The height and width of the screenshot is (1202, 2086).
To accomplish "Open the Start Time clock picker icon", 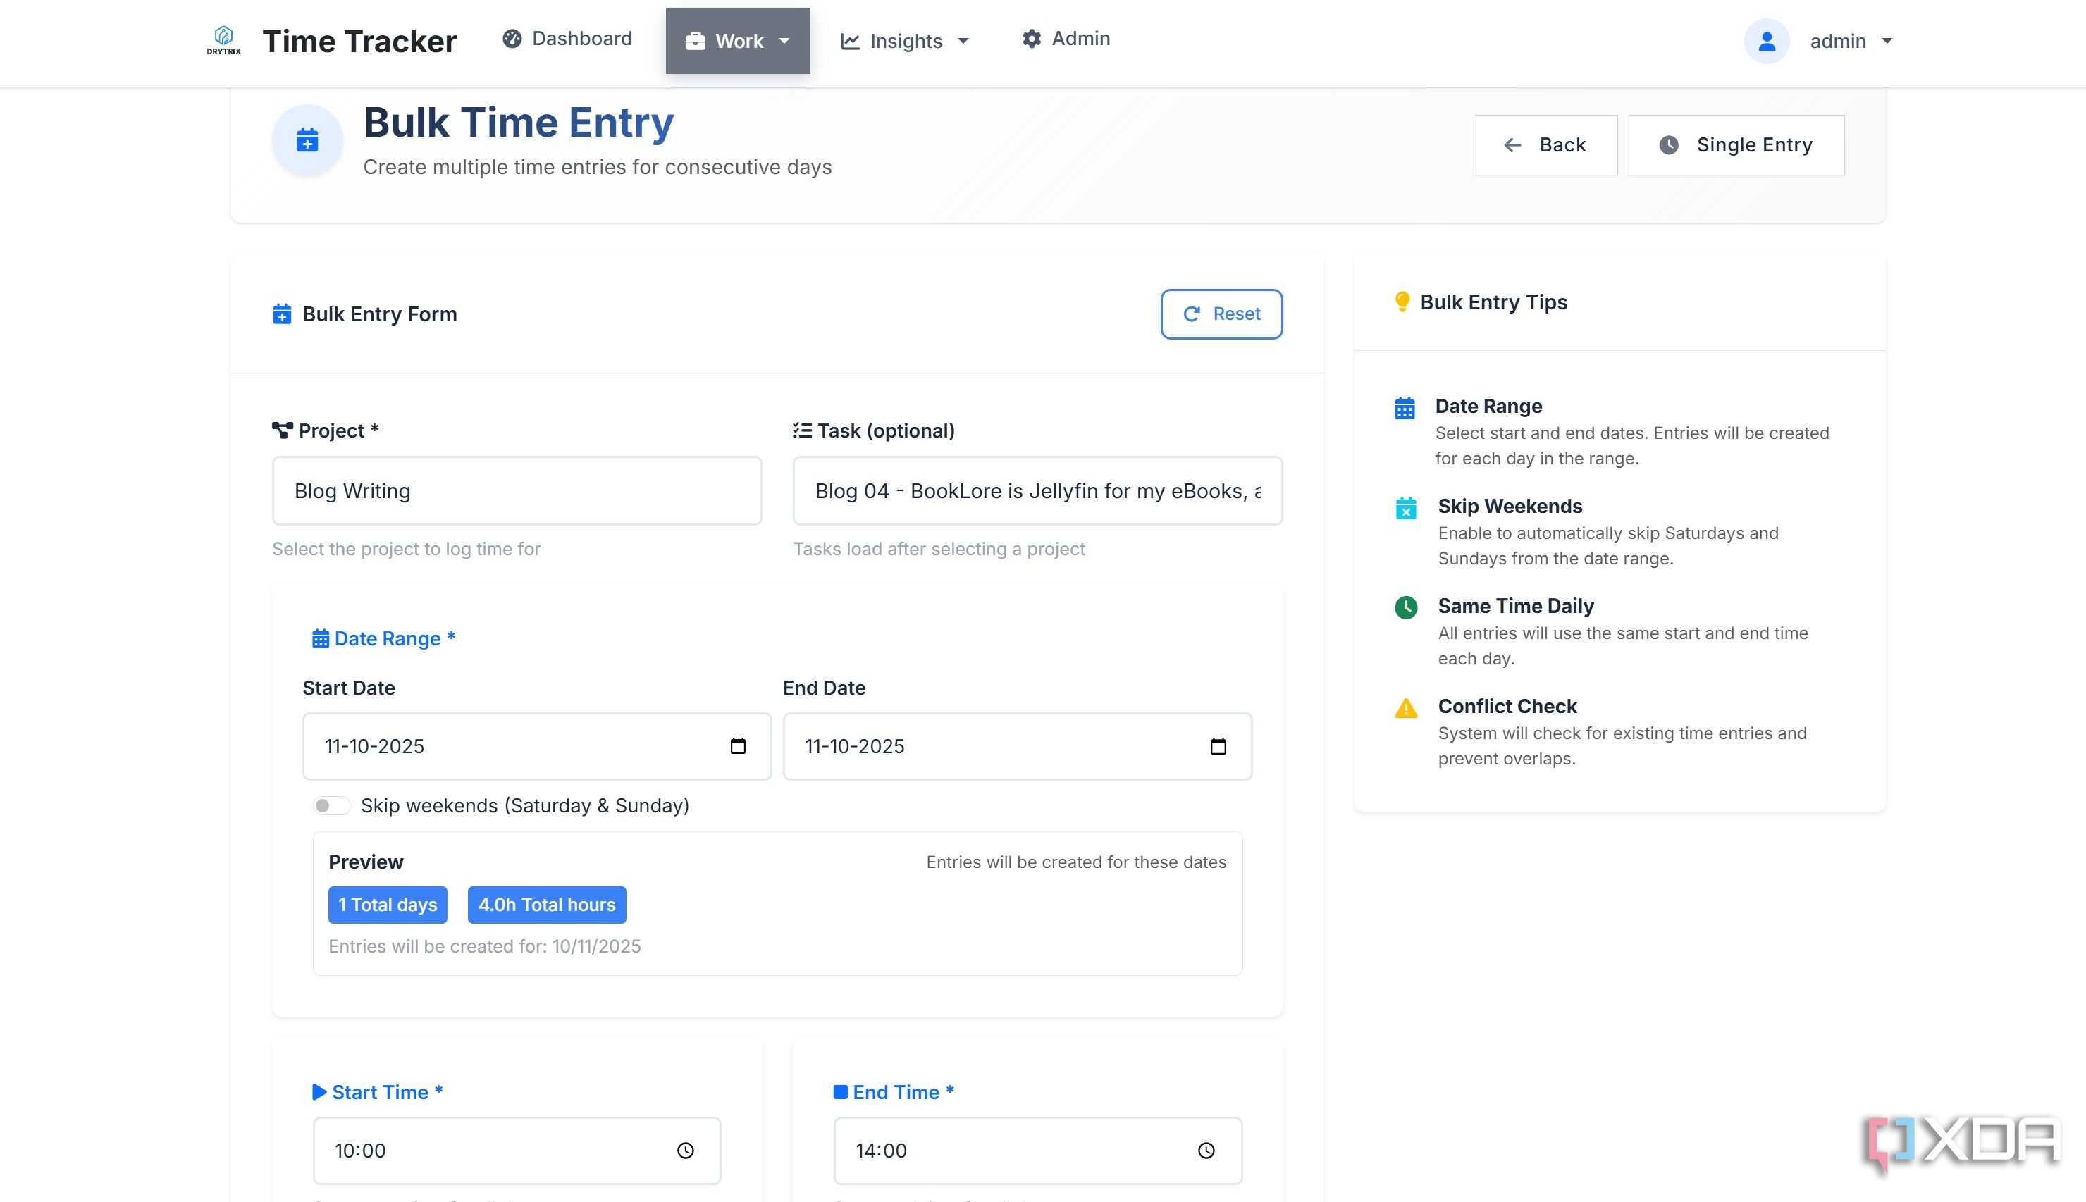I will pos(685,1150).
